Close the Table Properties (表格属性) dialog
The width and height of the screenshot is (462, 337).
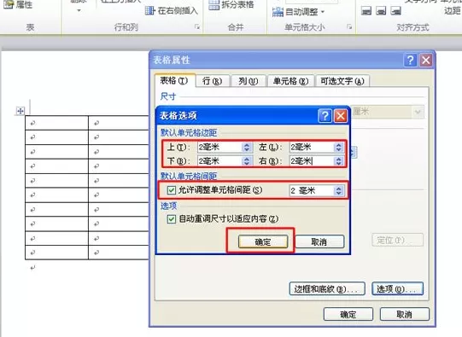pyautogui.click(x=426, y=60)
